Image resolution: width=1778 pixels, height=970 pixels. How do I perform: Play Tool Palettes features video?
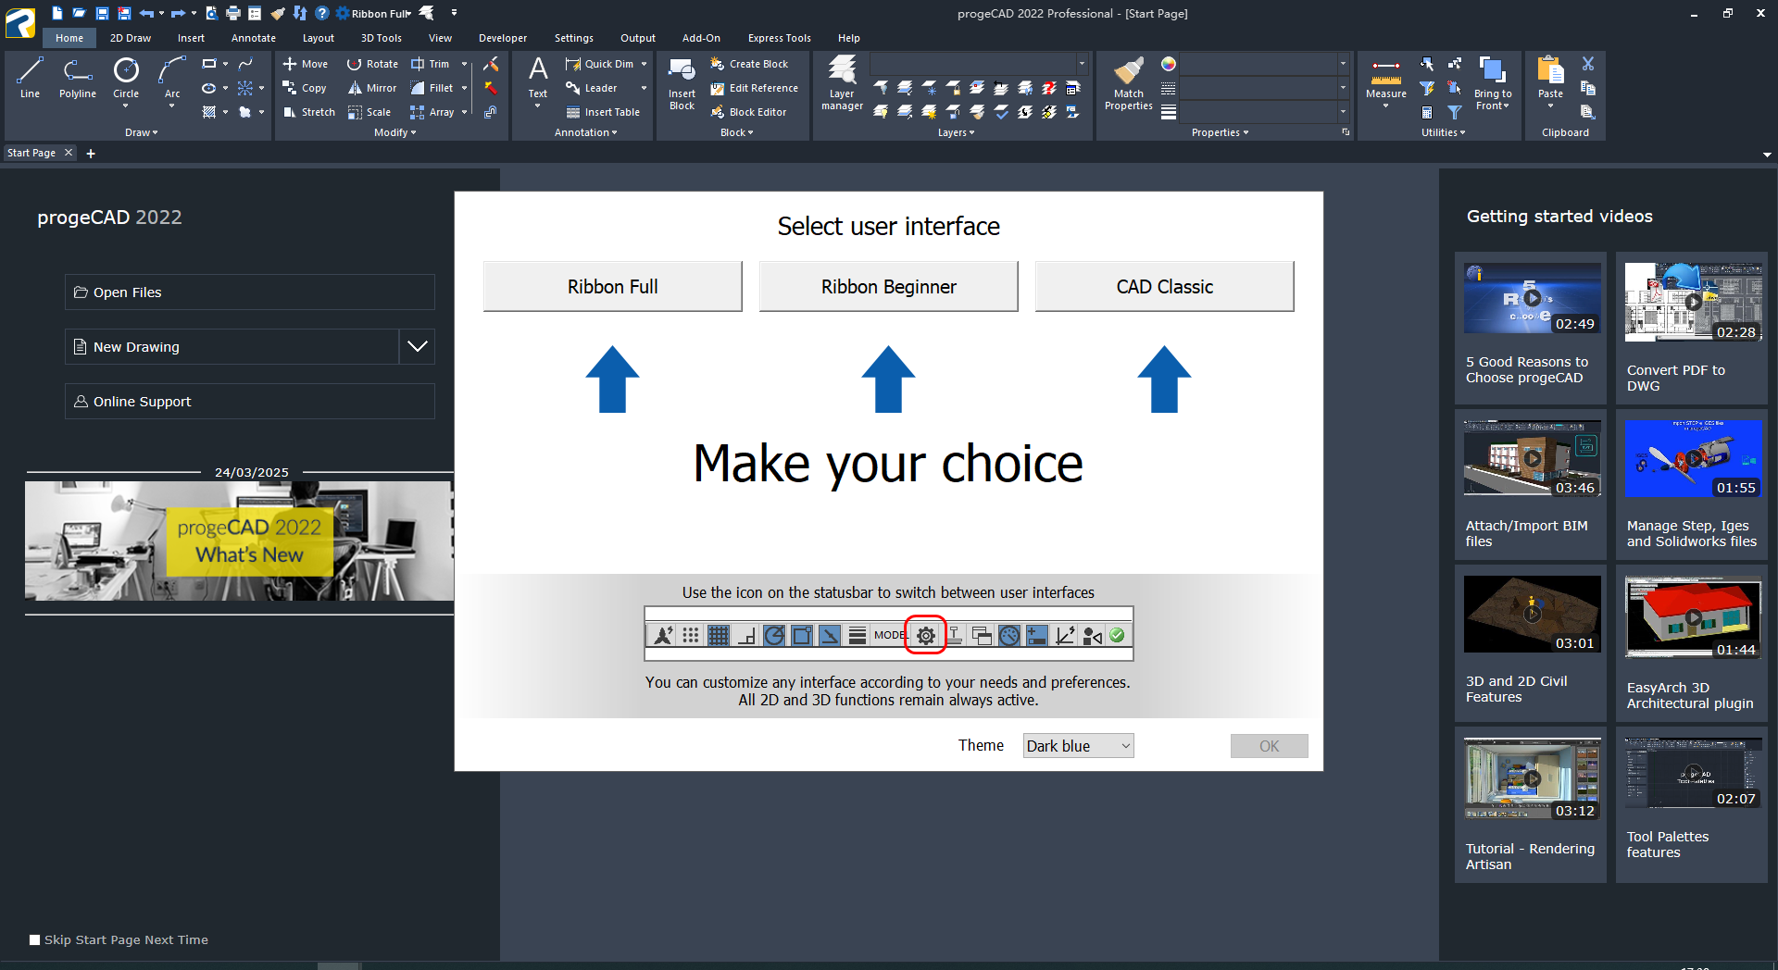pos(1694,773)
